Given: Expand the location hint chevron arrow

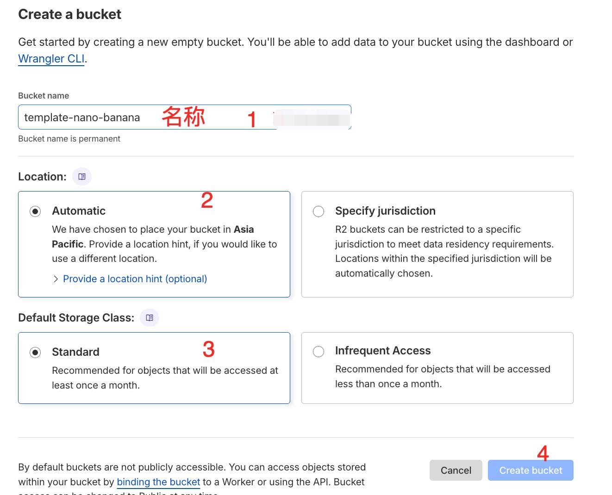Looking at the screenshot, I should pos(56,279).
